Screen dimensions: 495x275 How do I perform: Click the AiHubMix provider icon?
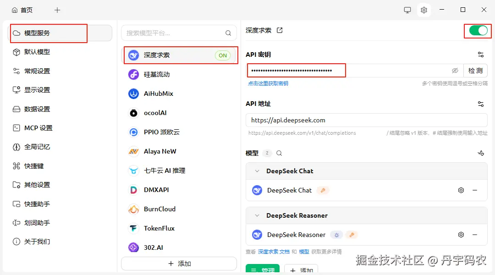(132, 93)
